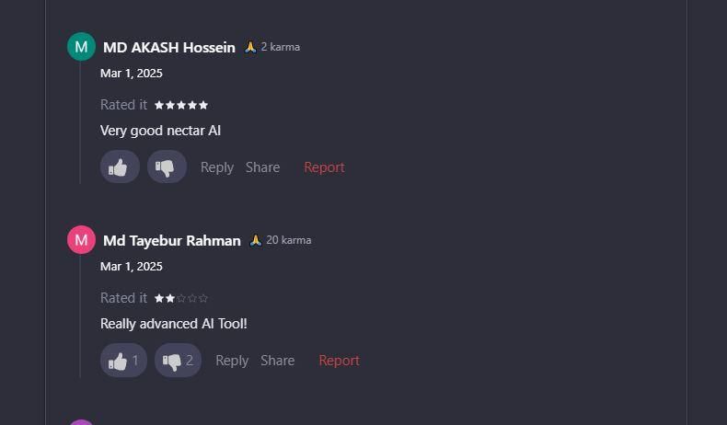Open MD AKASH Hossein's profile name
This screenshot has width=727, height=425.
(x=169, y=48)
